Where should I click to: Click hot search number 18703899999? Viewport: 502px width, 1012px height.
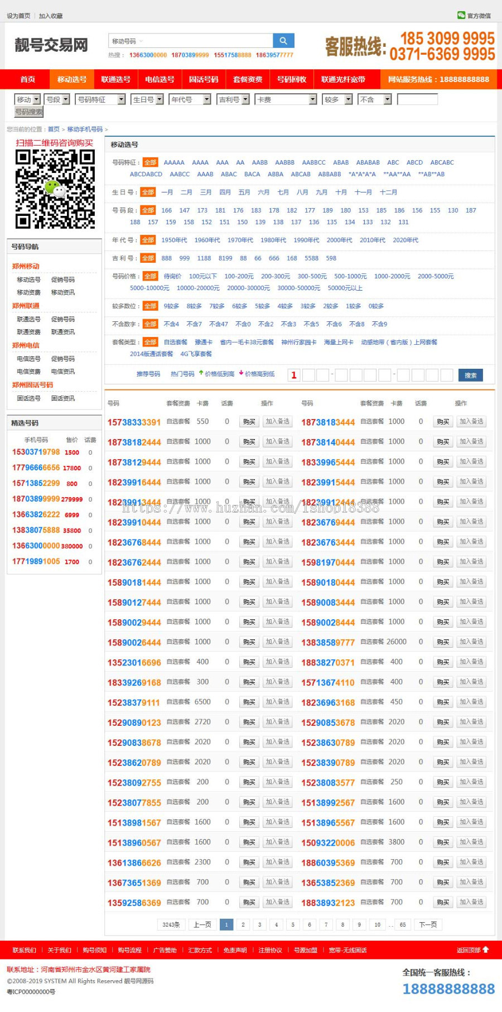[190, 55]
